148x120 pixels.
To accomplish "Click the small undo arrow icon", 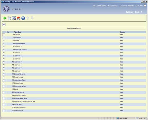I will [x=4, y=25].
